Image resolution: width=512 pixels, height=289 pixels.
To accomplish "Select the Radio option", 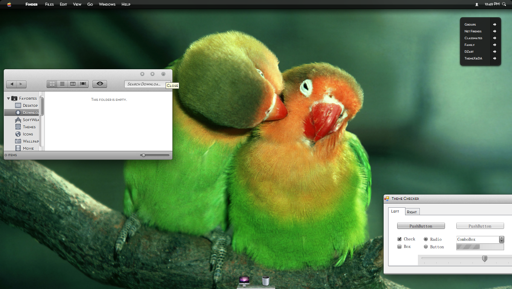I will 426,239.
